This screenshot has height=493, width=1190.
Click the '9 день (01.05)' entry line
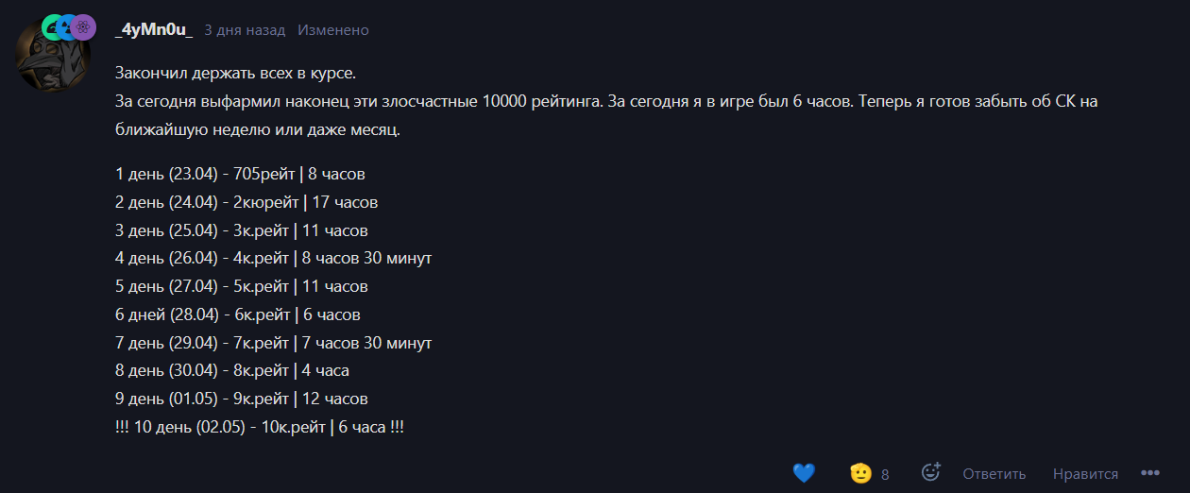(242, 399)
